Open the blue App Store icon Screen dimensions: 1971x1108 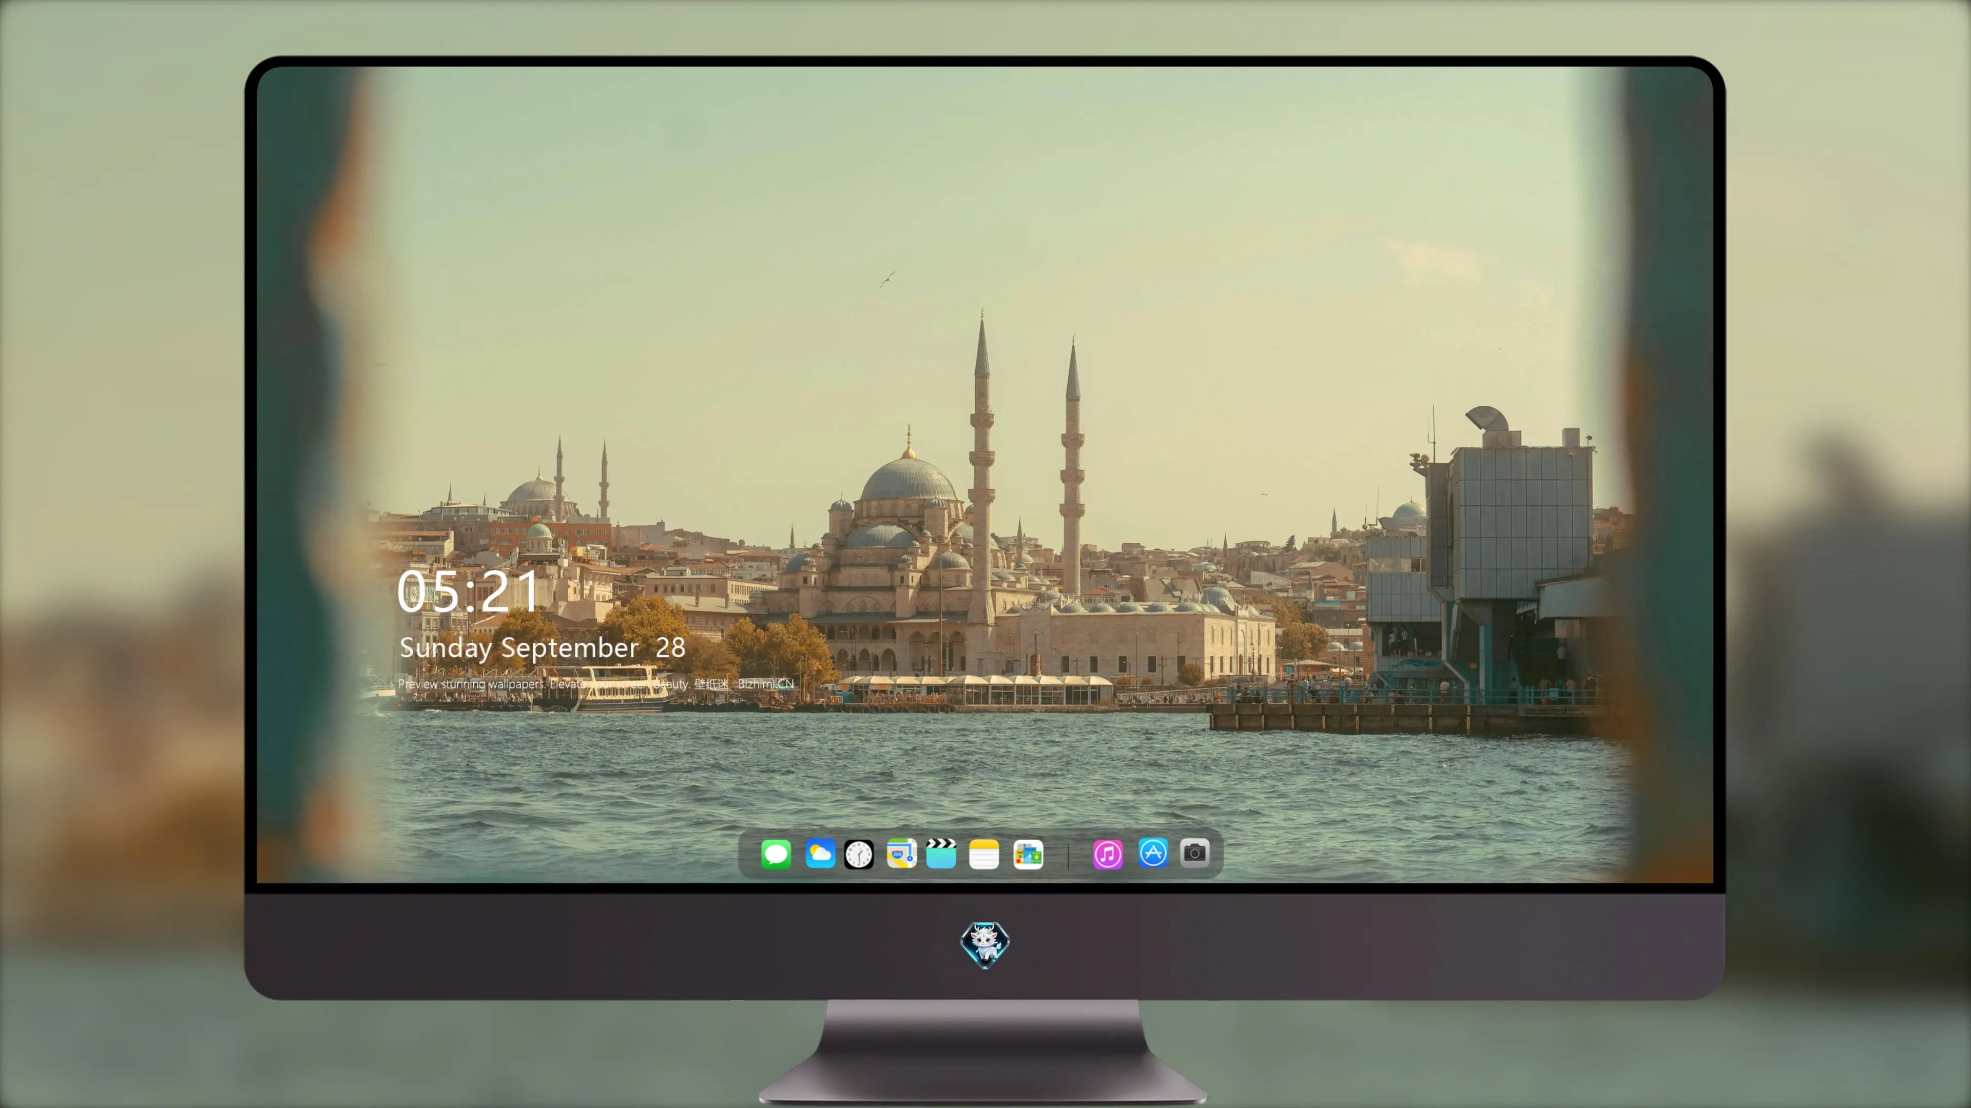pos(1153,853)
